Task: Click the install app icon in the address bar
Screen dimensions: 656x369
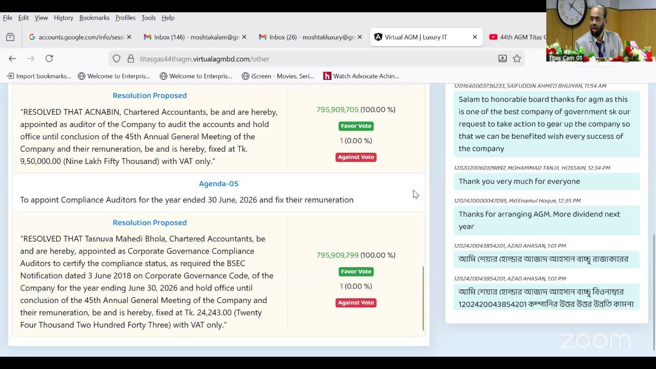Action: point(502,58)
